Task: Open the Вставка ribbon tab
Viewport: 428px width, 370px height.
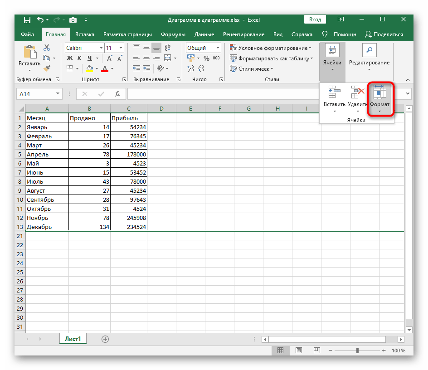Action: tap(85, 34)
